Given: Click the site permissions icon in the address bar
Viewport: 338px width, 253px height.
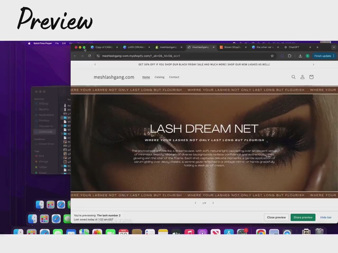Looking at the screenshot, I should coord(98,56).
